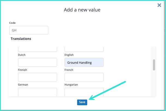The width and height of the screenshot is (166, 111).
Task: Click the Hungarian label text
Action: [x=71, y=85]
